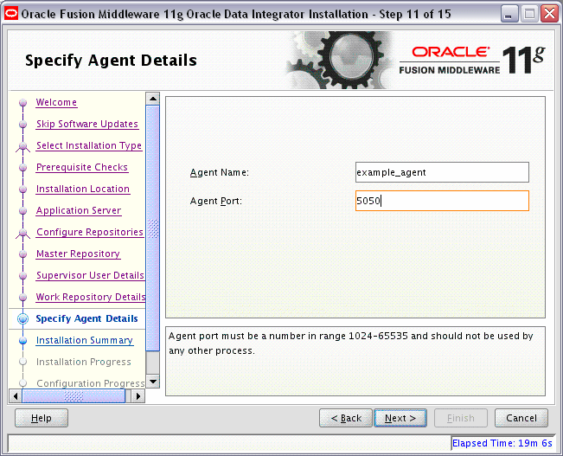
Task: Click the step list scroll-up arrow
Action: pyautogui.click(x=153, y=99)
